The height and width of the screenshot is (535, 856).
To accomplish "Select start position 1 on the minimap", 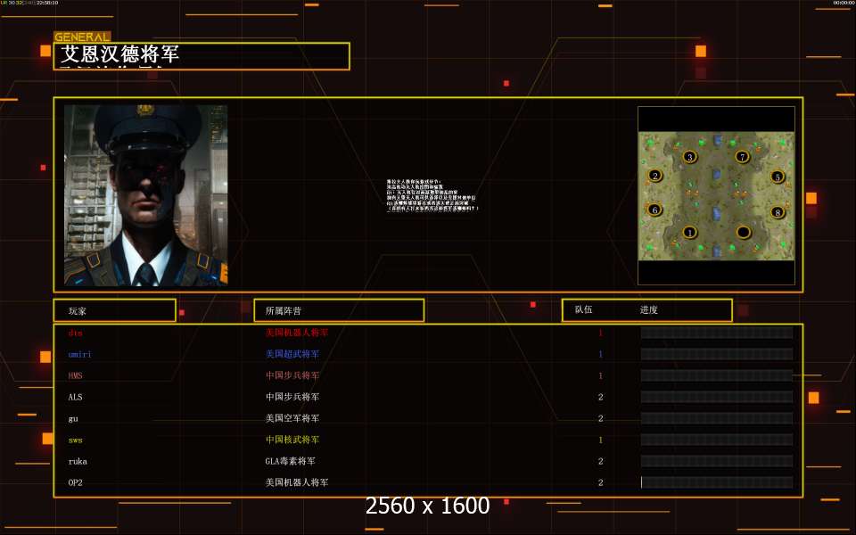I will coord(689,233).
